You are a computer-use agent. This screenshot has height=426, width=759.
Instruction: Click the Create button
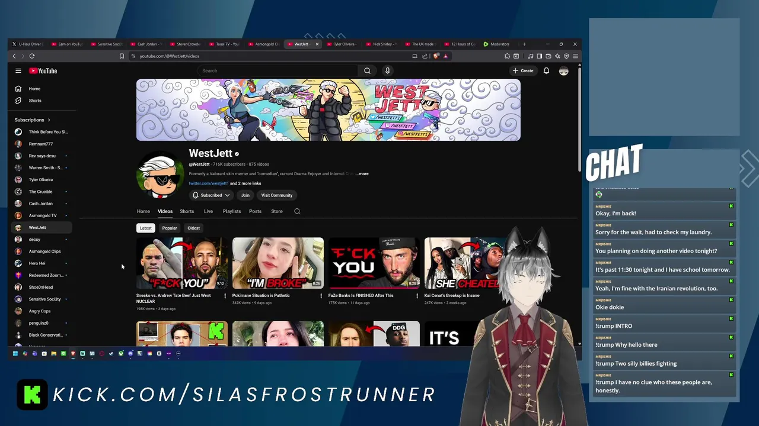(x=523, y=71)
